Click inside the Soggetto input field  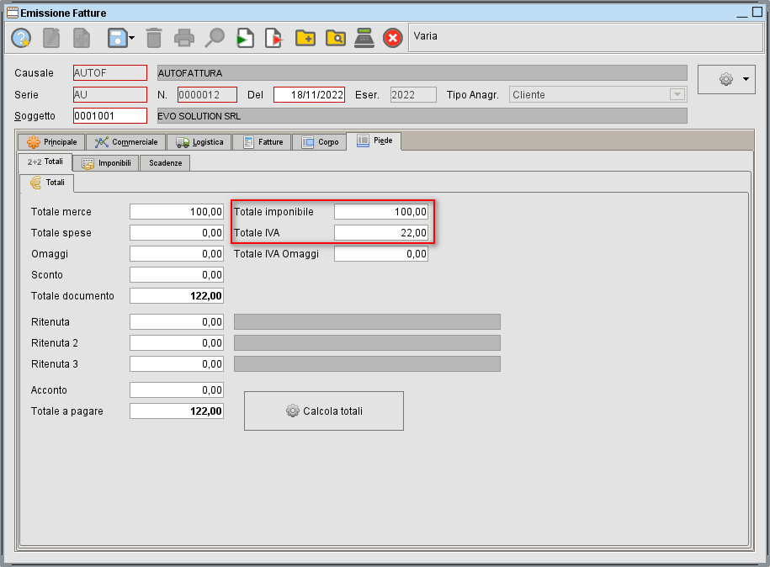pos(109,115)
